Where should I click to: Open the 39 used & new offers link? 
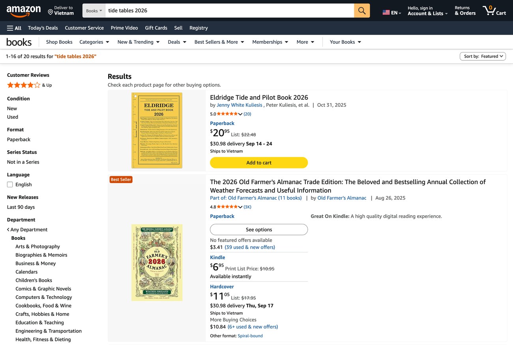(x=250, y=247)
